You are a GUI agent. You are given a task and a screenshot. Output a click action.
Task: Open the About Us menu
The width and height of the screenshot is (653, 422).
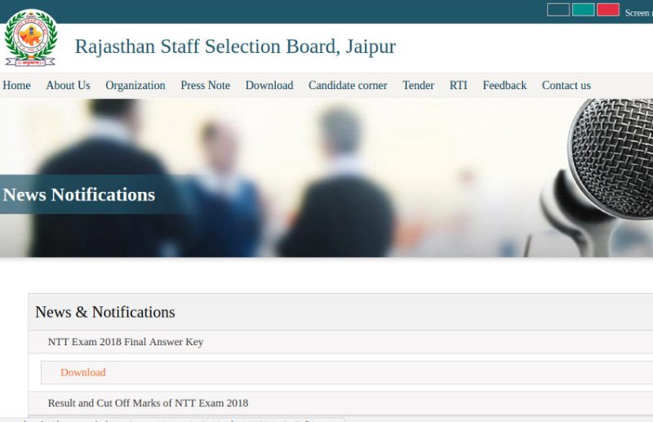[x=68, y=85]
